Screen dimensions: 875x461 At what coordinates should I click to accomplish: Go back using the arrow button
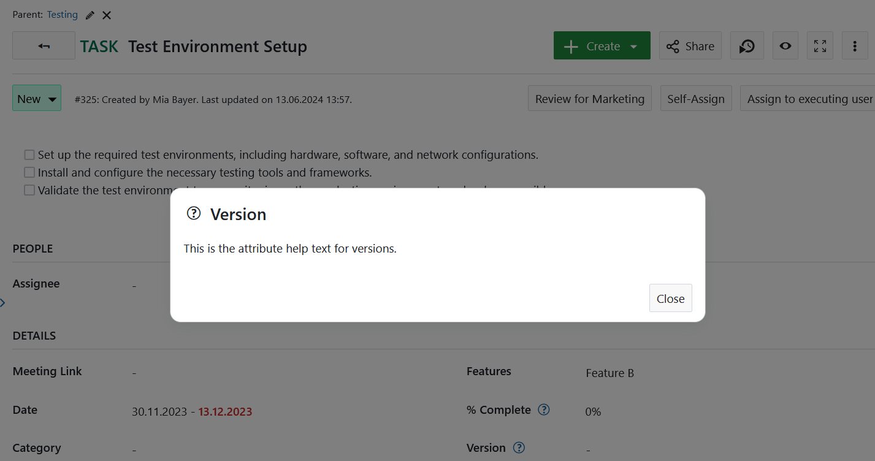[43, 45]
